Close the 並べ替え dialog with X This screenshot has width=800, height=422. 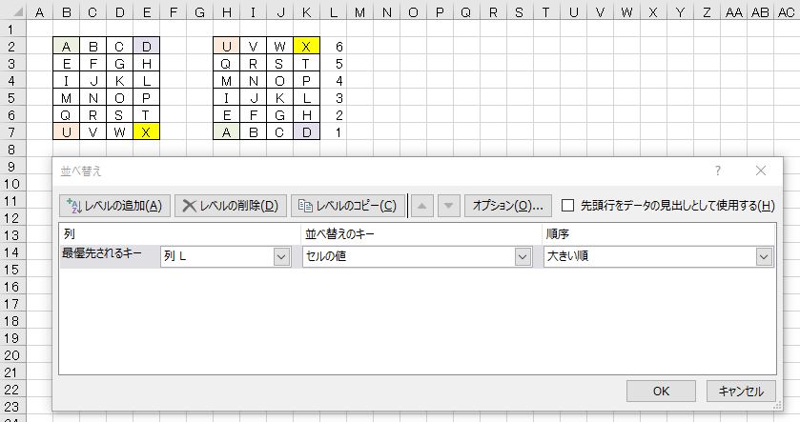click(x=760, y=171)
